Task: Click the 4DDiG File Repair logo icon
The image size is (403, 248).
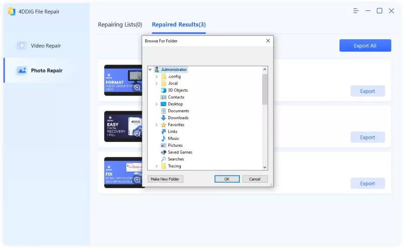Action: (x=11, y=11)
